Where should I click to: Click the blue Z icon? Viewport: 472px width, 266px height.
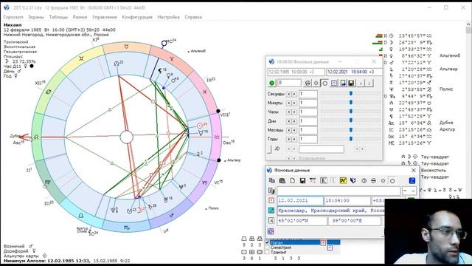pos(412,180)
